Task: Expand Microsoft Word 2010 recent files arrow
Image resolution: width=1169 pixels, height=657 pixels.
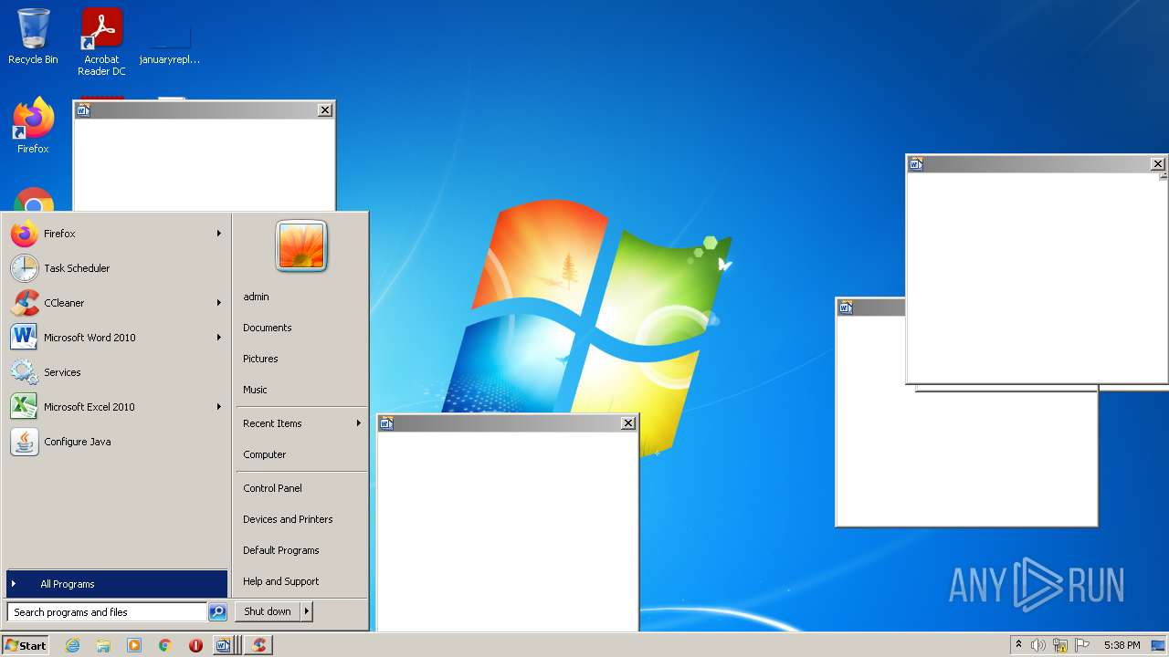Action: 219,338
